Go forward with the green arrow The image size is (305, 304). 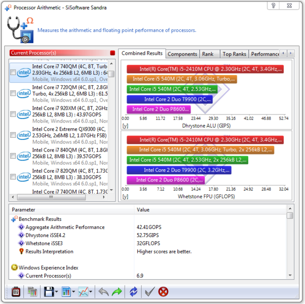pos(117,292)
